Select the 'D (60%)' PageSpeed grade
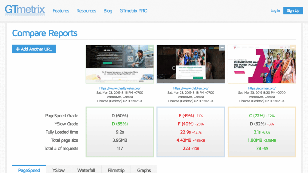Screen dimensions: 308x173 pos(120,116)
